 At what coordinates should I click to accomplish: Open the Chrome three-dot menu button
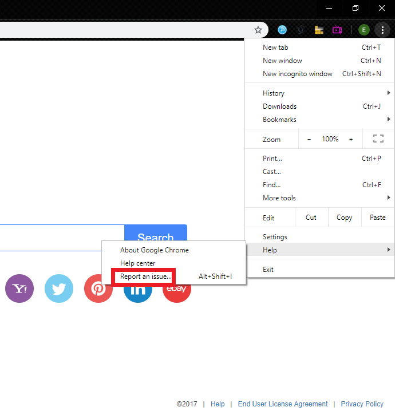[382, 30]
